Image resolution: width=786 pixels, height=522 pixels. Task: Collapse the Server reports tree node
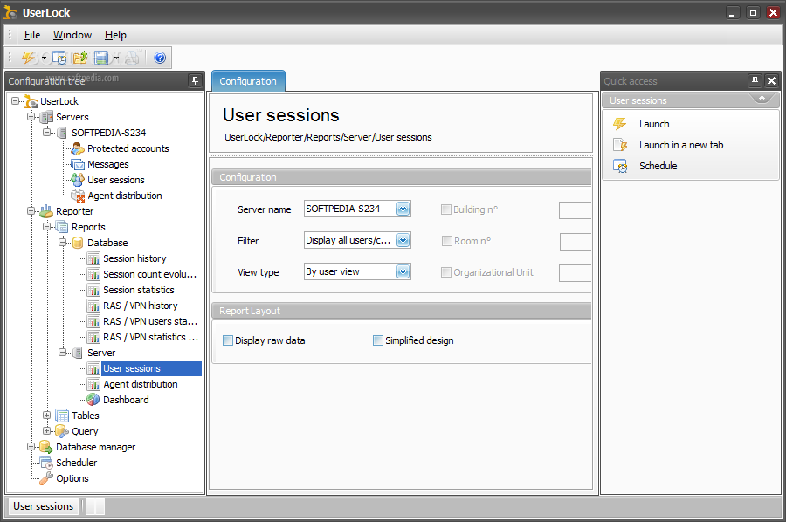point(63,352)
